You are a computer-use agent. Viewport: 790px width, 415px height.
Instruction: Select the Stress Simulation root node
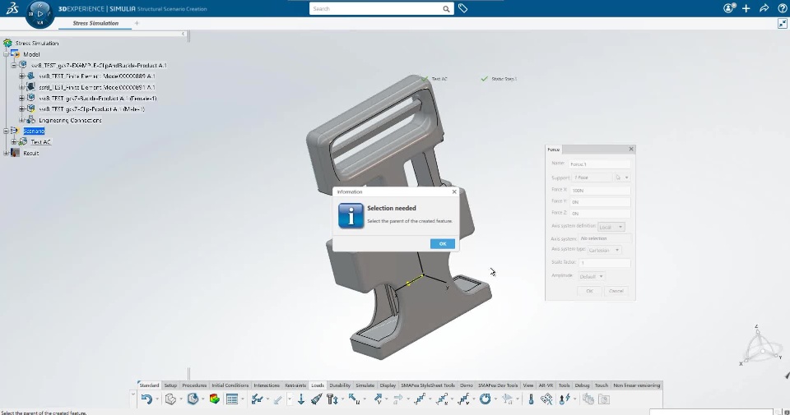point(37,44)
